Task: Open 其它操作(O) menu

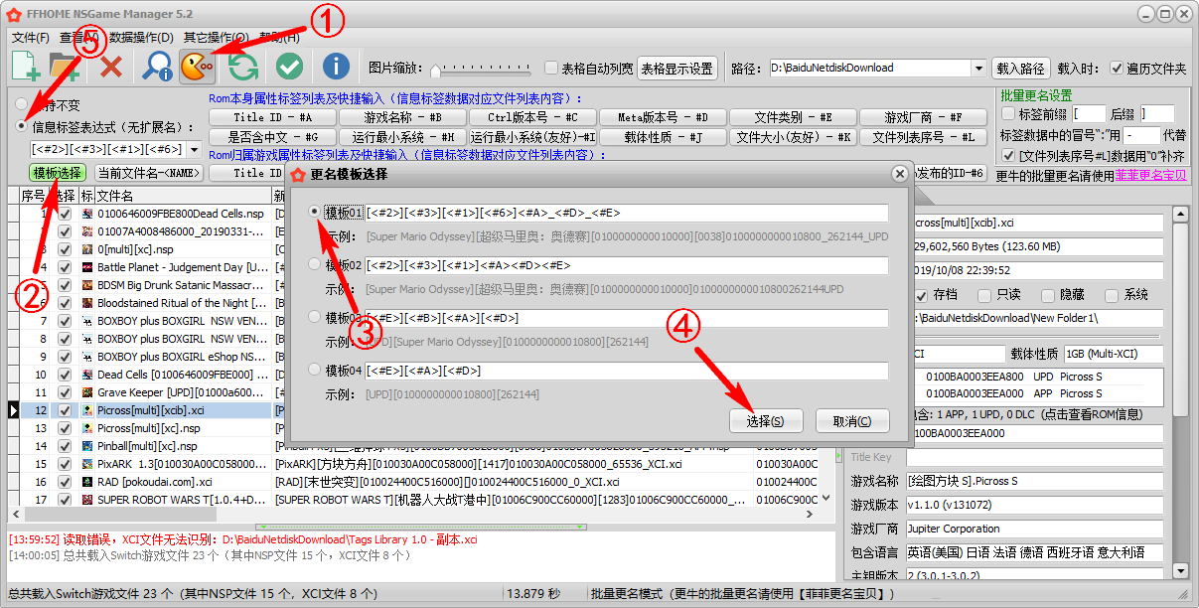Action: 215,38
